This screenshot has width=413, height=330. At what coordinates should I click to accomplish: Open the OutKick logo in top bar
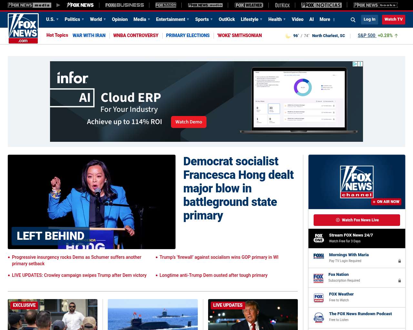tap(282, 5)
